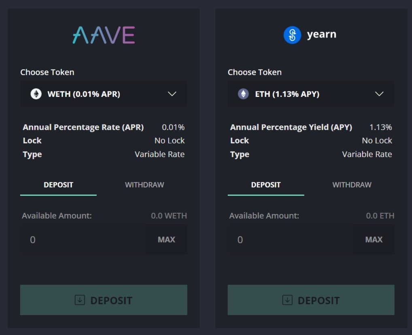Image resolution: width=412 pixels, height=335 pixels.
Task: Click the download arrow icon on yearn Deposit button
Action: point(287,300)
